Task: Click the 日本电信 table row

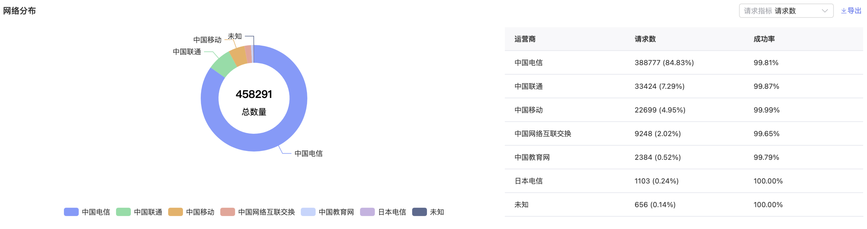Action: (684, 181)
